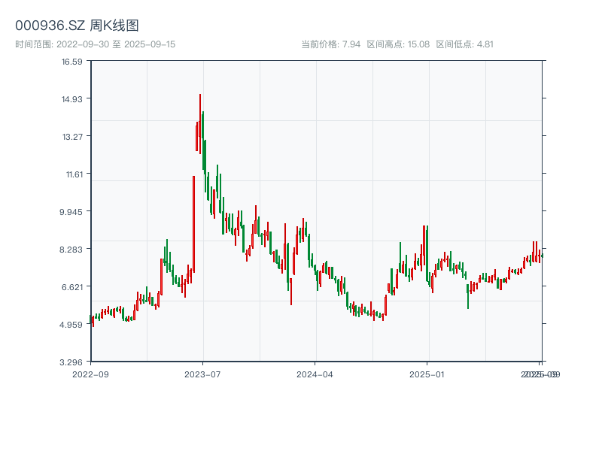602x451 pixels.
Task: Click the last candlestick at the chart's right edge
Action: (x=542, y=256)
